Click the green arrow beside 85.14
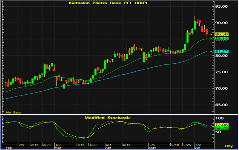Screen dimensions: 239x150 click(211, 39)
